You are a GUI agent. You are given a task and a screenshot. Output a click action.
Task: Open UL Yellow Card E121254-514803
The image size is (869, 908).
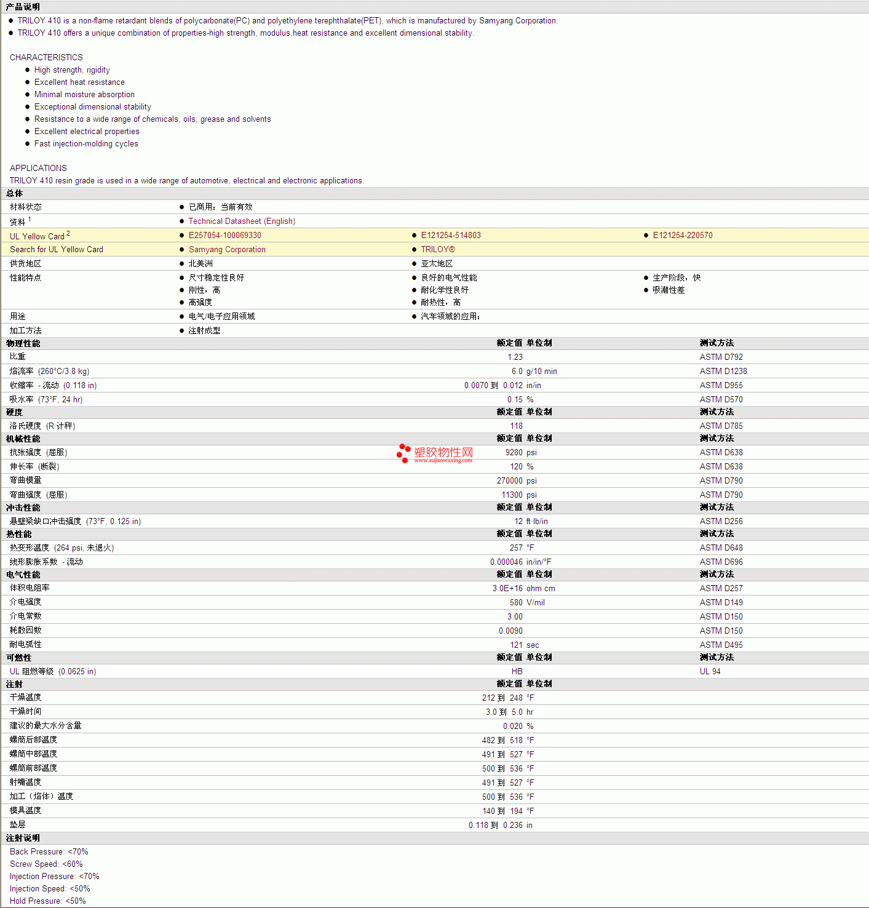(451, 236)
